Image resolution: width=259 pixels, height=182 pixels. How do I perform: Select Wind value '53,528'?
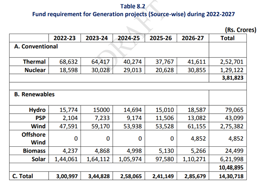[x=165, y=126]
